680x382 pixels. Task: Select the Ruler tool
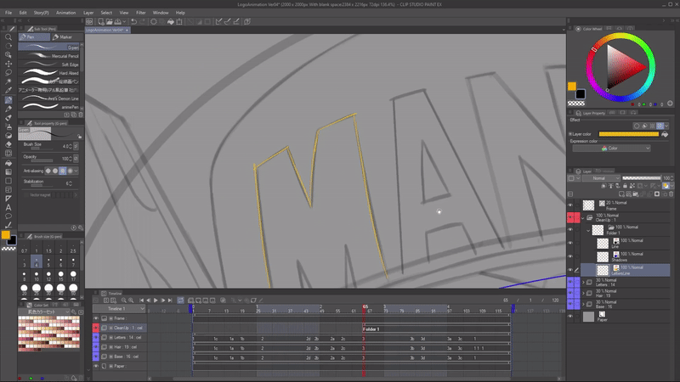(x=8, y=199)
